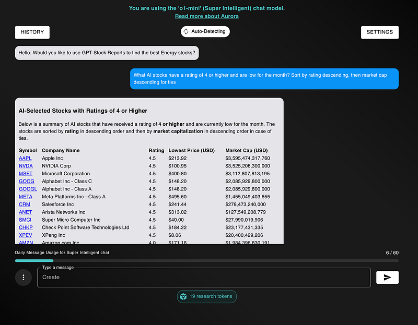The width and height of the screenshot is (418, 325).
Task: Click the 'Company Name' column header
Action: (x=61, y=150)
